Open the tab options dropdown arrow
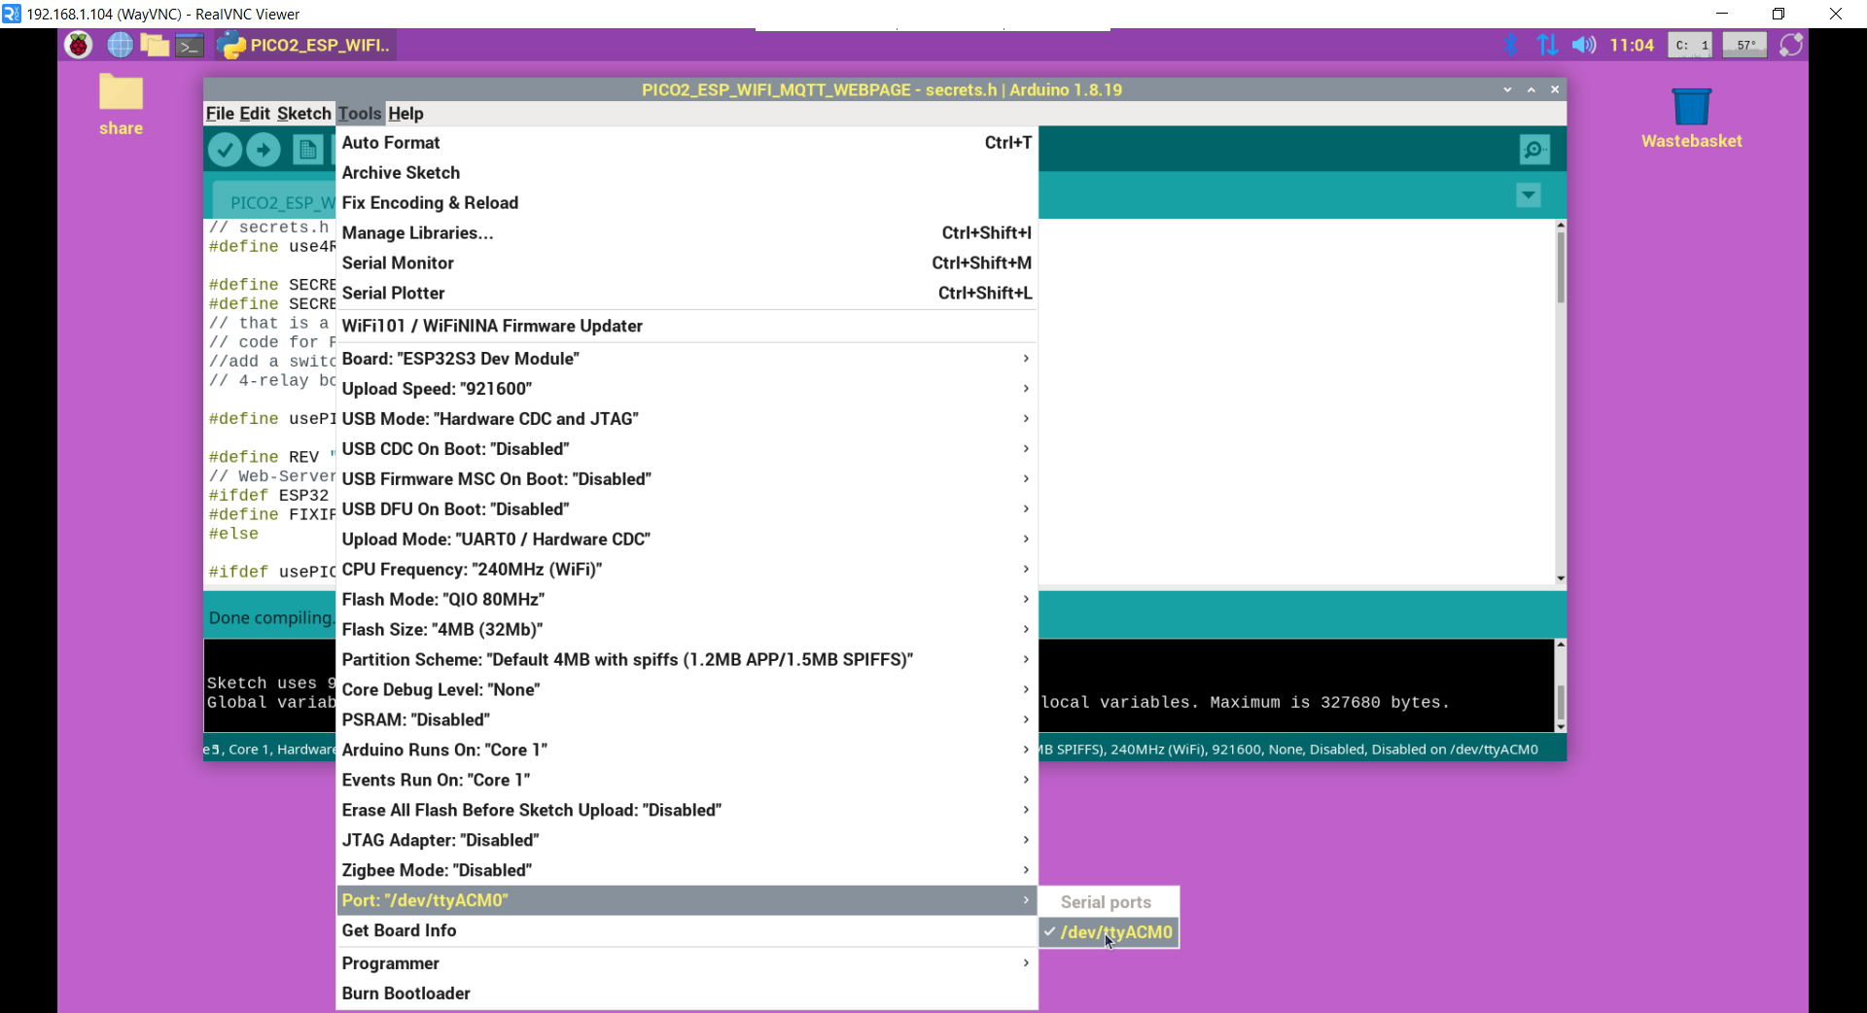 [x=1529, y=195]
